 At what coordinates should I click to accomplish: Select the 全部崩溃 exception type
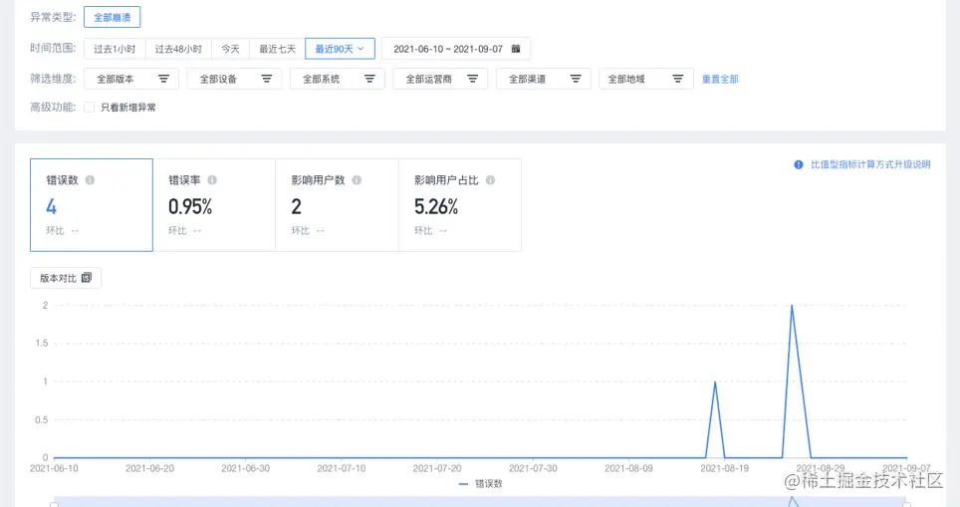point(113,17)
